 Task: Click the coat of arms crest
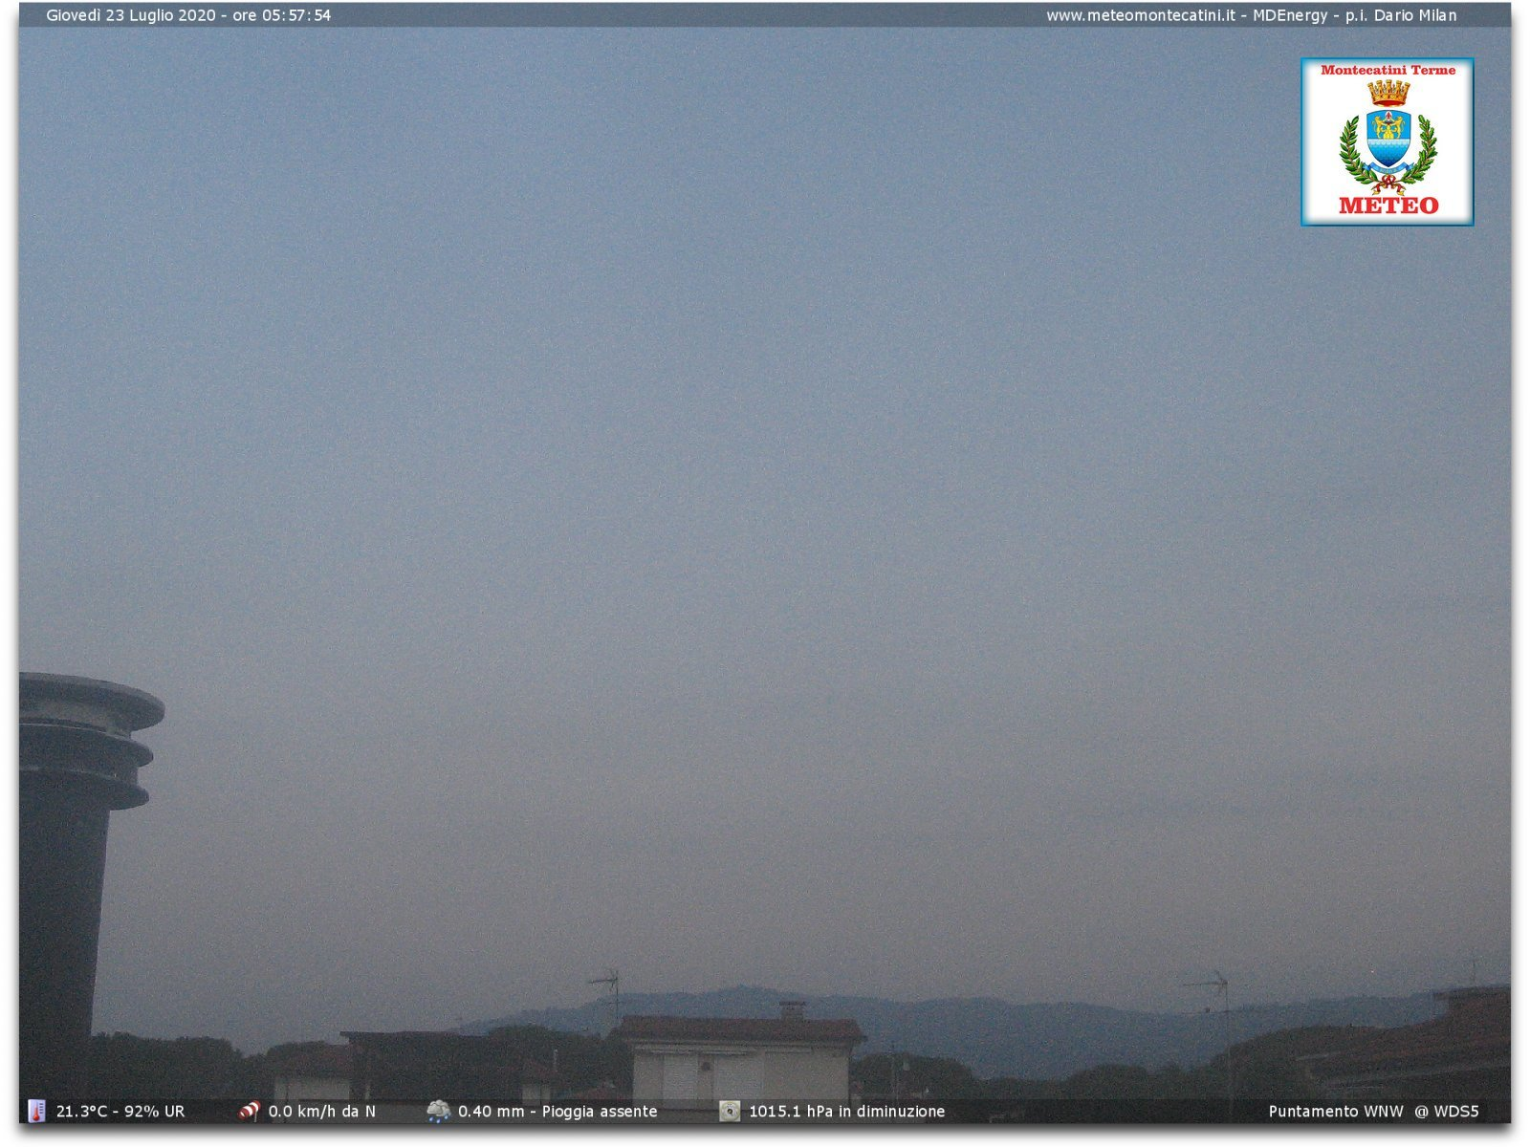coord(1388,136)
